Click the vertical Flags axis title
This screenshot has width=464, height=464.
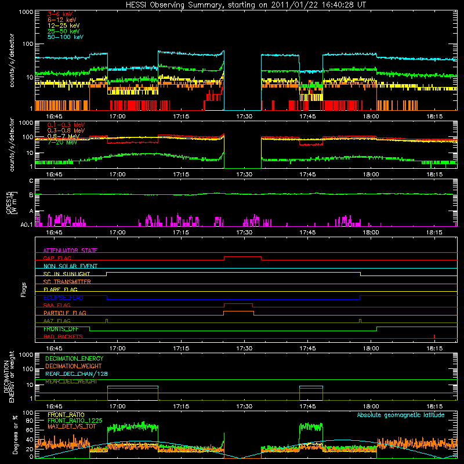[x=24, y=289]
